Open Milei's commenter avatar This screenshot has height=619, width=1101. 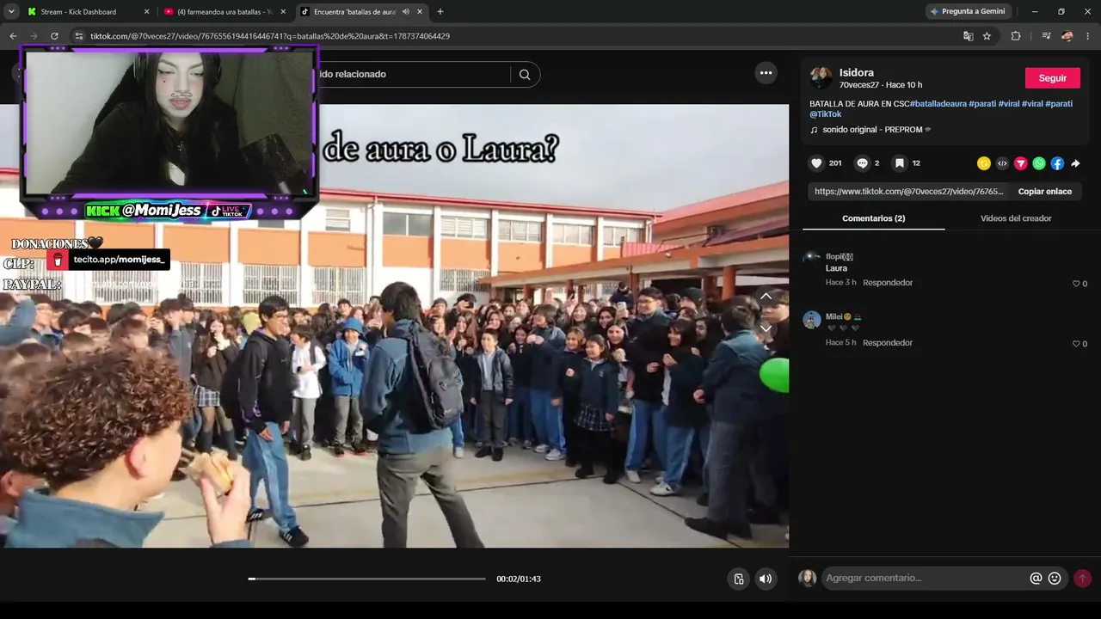(812, 320)
